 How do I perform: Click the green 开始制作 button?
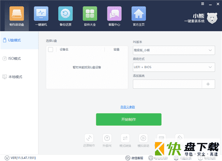pos(129,119)
